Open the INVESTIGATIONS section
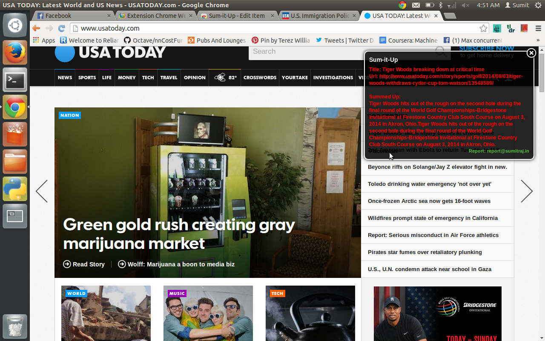The width and height of the screenshot is (545, 341). pos(333,78)
